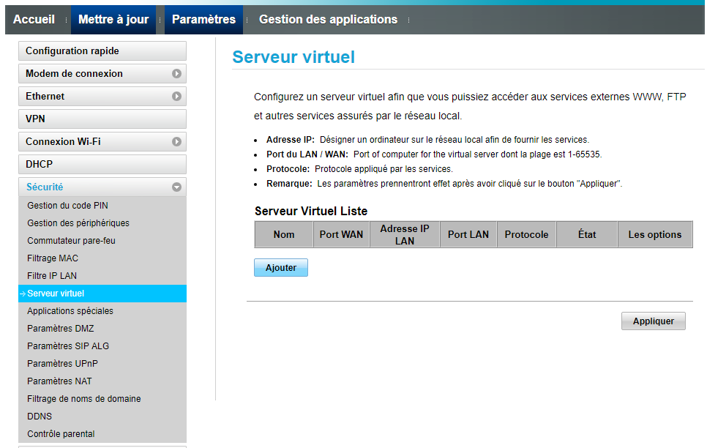Screen dimensions: 707x448
Task: Select VPN in the sidebar
Action: point(102,119)
